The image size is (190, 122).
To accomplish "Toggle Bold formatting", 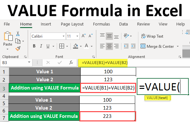I will point(34,46).
